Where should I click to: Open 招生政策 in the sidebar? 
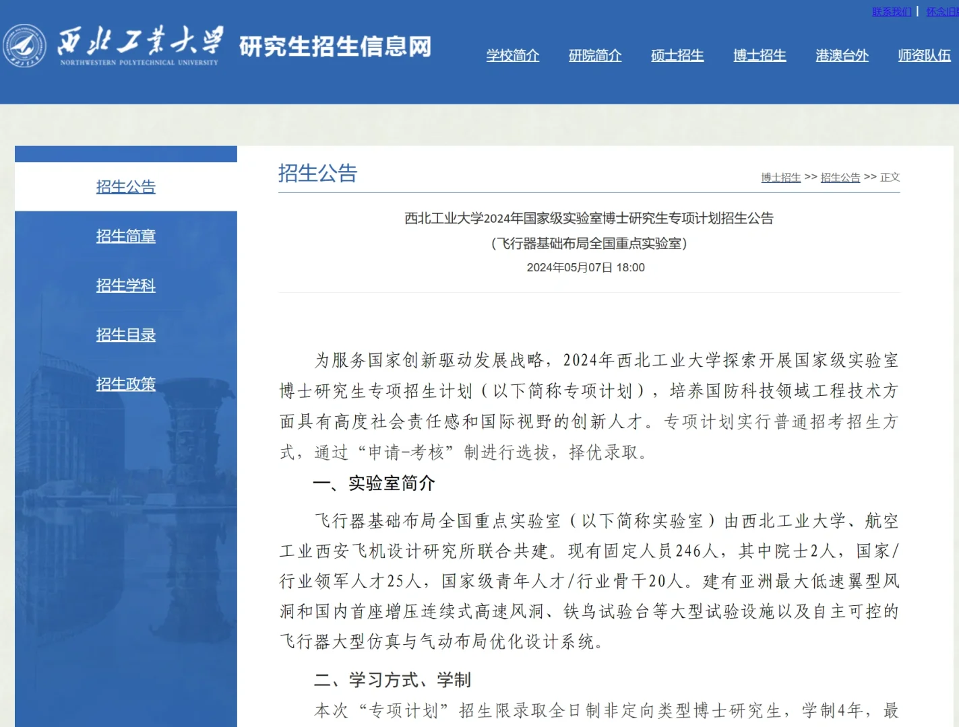pyautogui.click(x=126, y=384)
